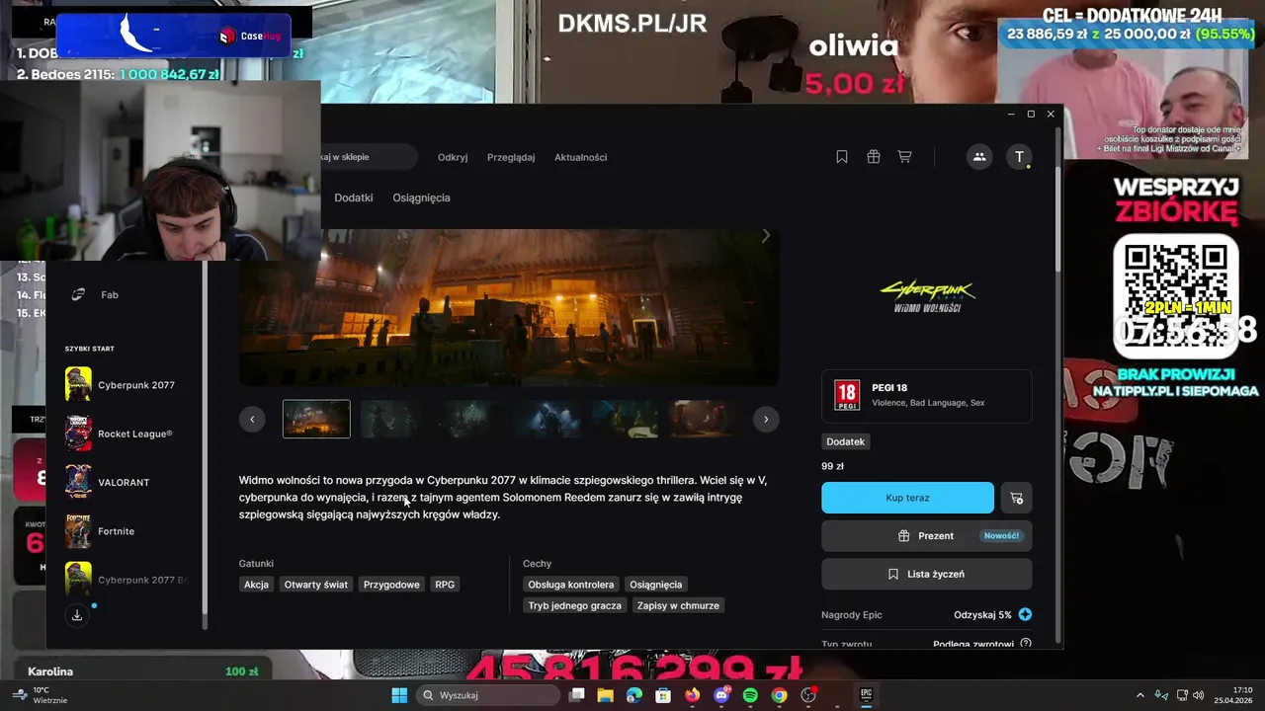Click the Prezent gift button
This screenshot has height=711, width=1265.
927,536
